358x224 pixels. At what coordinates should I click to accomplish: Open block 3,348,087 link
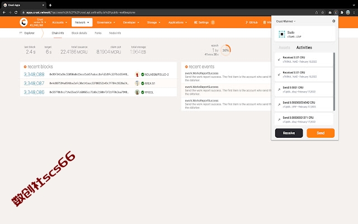34,83
